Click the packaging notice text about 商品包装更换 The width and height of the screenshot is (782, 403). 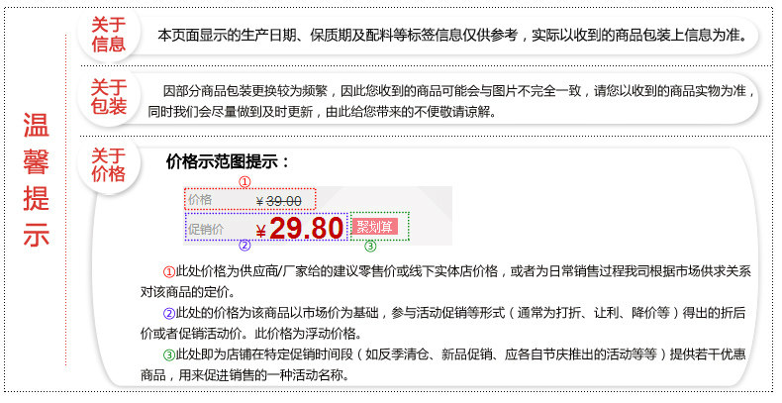coord(451,101)
